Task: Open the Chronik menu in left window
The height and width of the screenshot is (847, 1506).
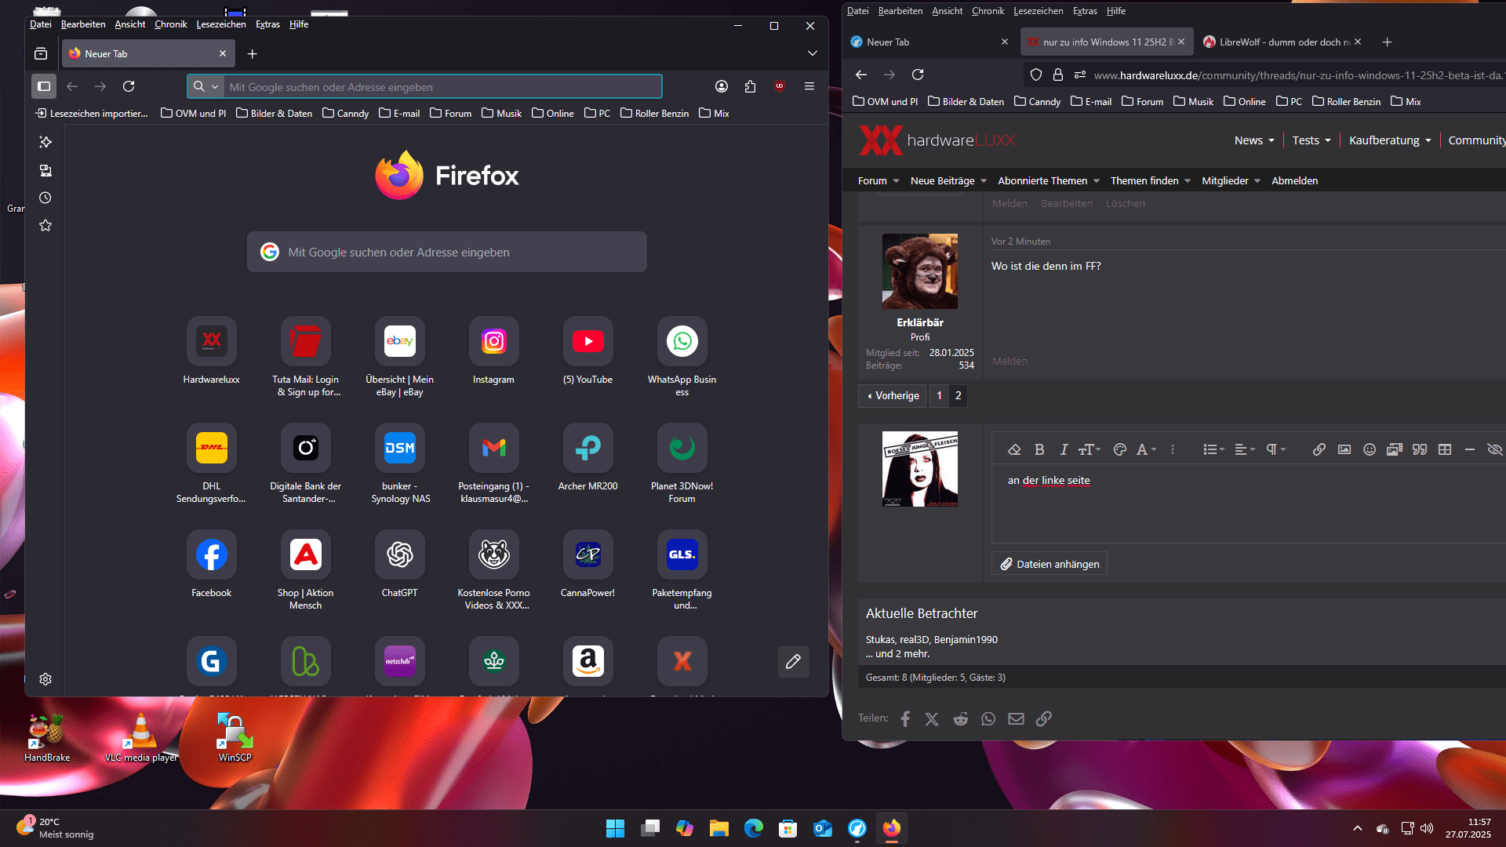Action: coord(170,24)
